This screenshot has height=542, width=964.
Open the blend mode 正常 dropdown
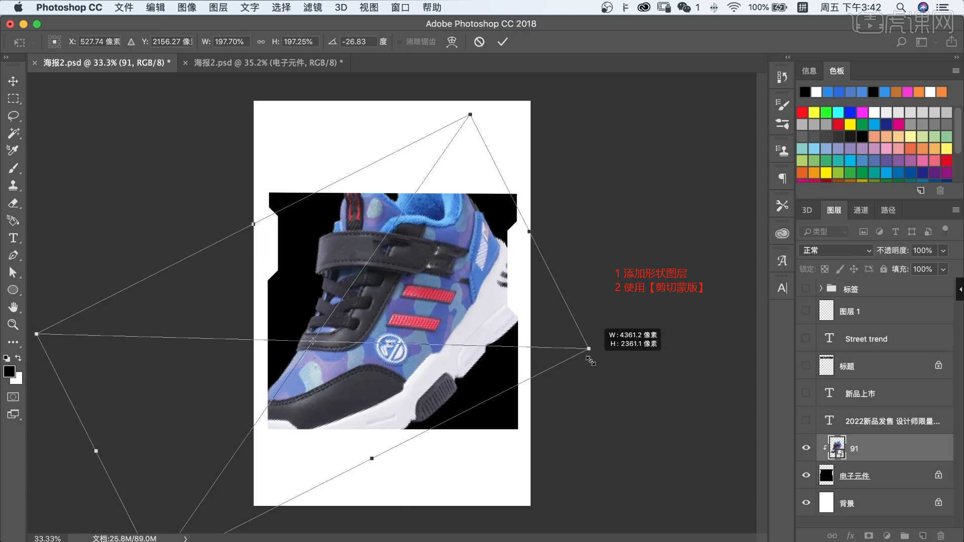(836, 250)
